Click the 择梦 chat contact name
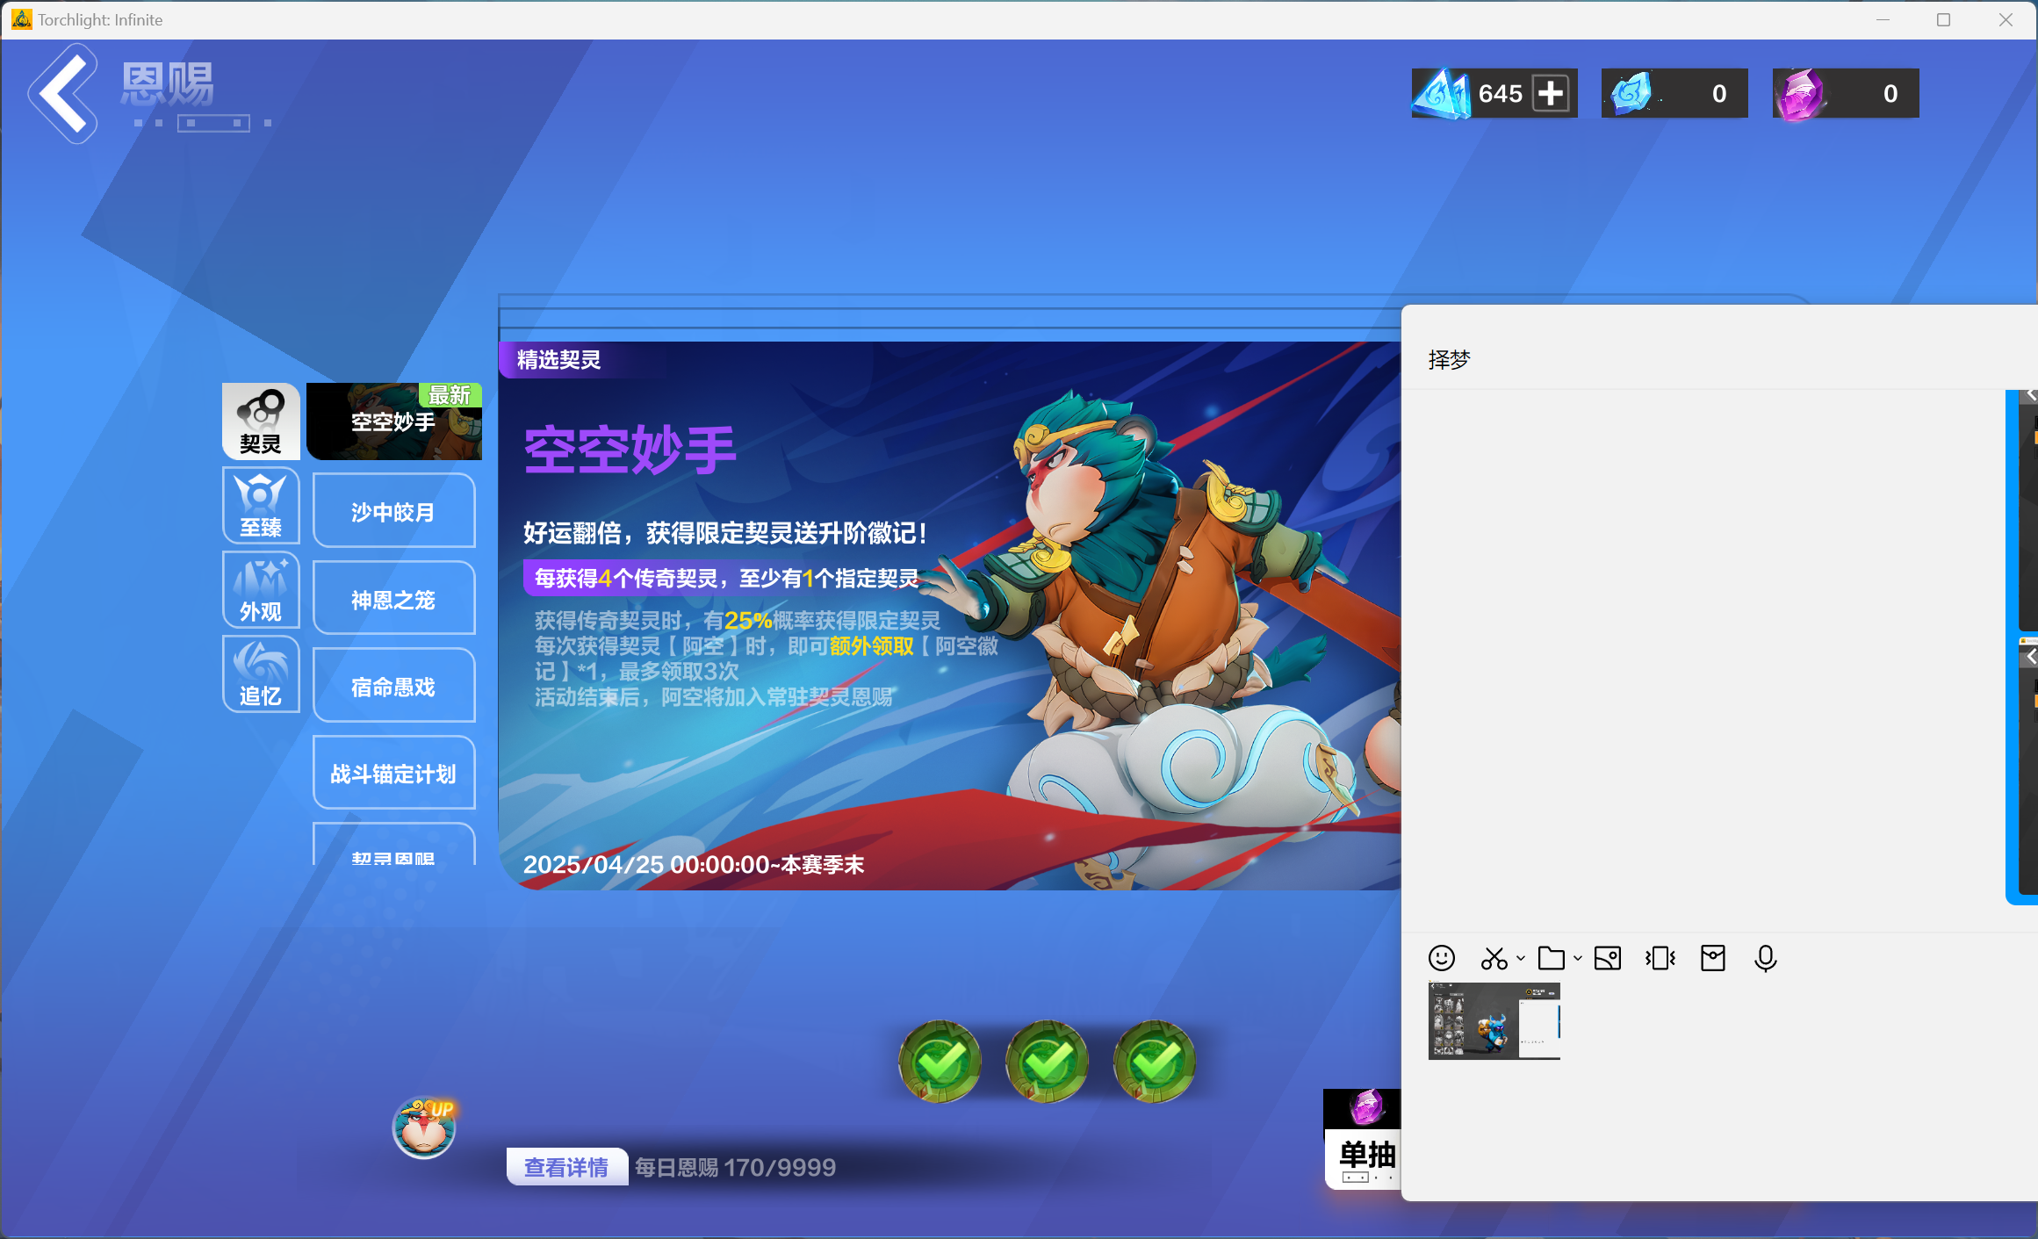The width and height of the screenshot is (2038, 1239). [x=1450, y=360]
